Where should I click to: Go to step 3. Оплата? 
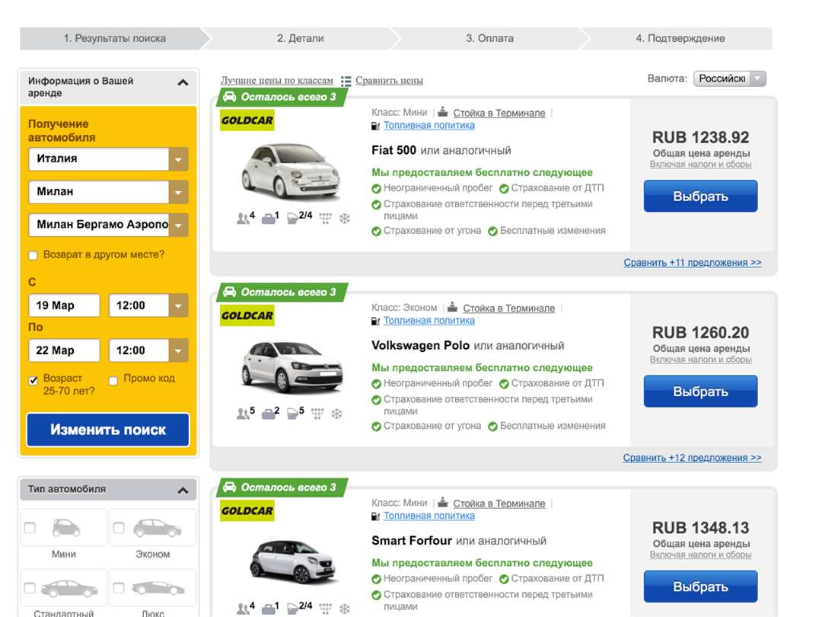[489, 38]
